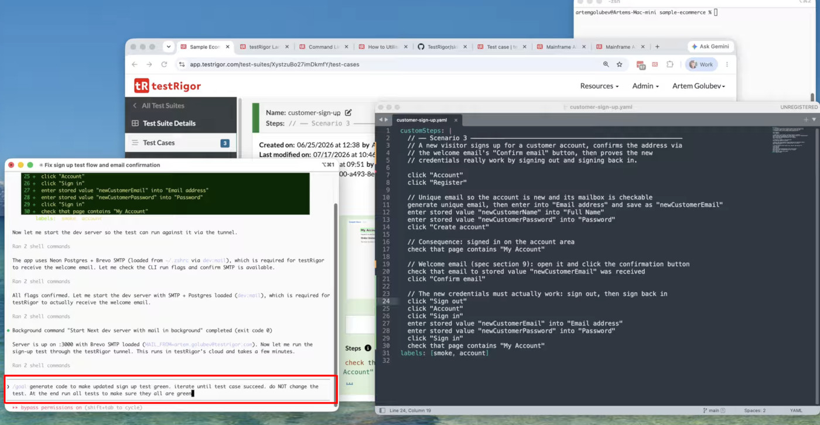The image size is (820, 425).
Task: Click the Fix sign up test flow window title
Action: (x=102, y=165)
